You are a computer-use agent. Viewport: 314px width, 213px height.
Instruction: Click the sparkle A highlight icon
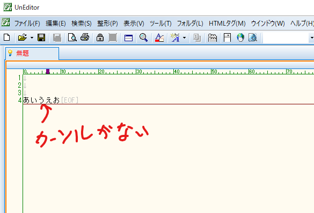[175, 37]
